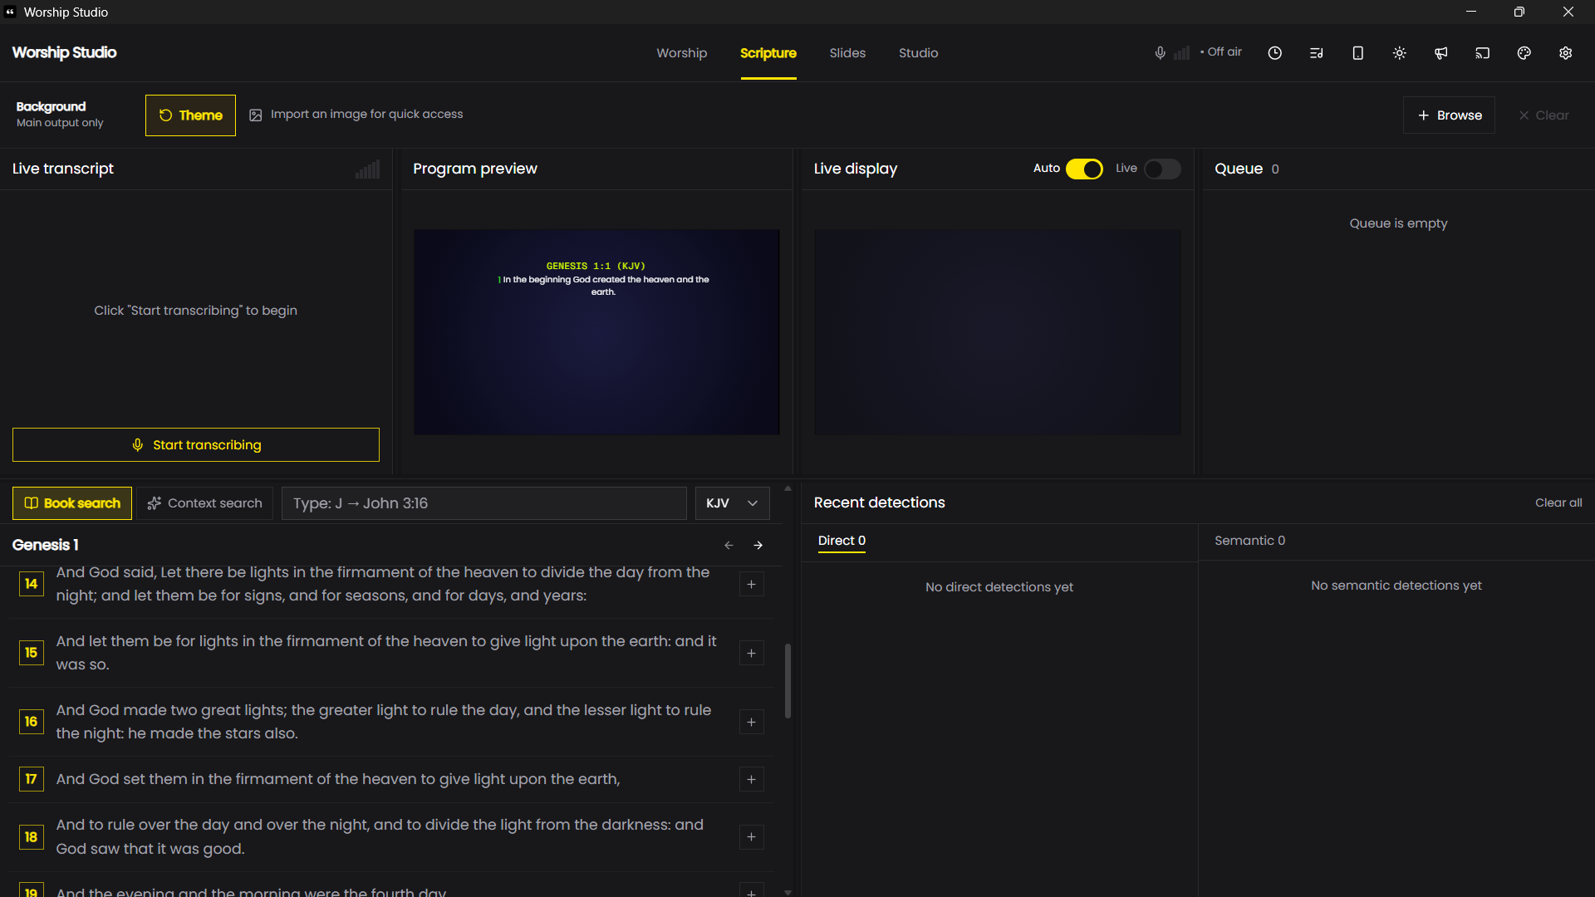Select verse number 14 badge
Viewport: 1595px width, 897px height.
[31, 584]
